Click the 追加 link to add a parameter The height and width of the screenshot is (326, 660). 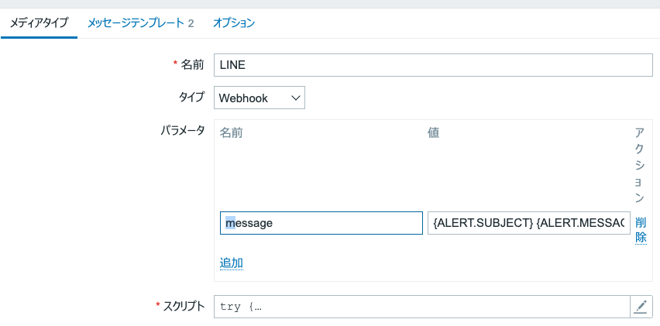[x=231, y=263]
